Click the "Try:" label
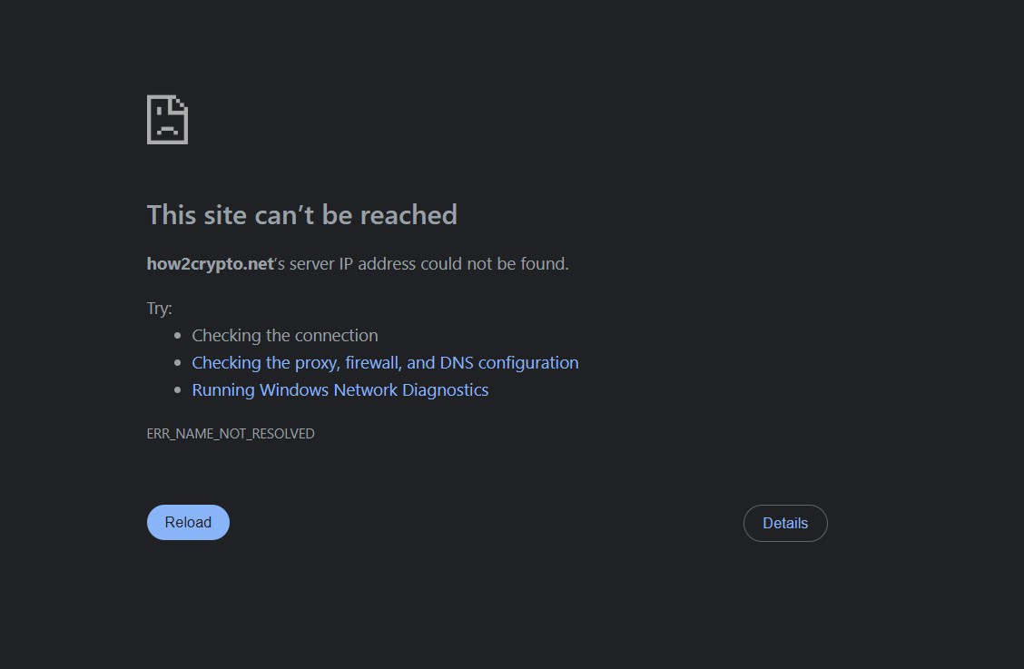 [159, 309]
